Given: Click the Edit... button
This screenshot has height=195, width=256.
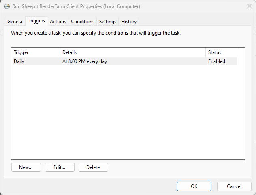Looking at the screenshot, I should [x=60, y=167].
